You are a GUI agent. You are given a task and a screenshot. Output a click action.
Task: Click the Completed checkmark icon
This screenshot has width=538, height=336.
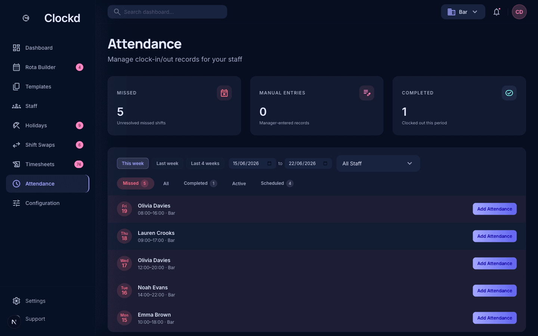coord(509,93)
